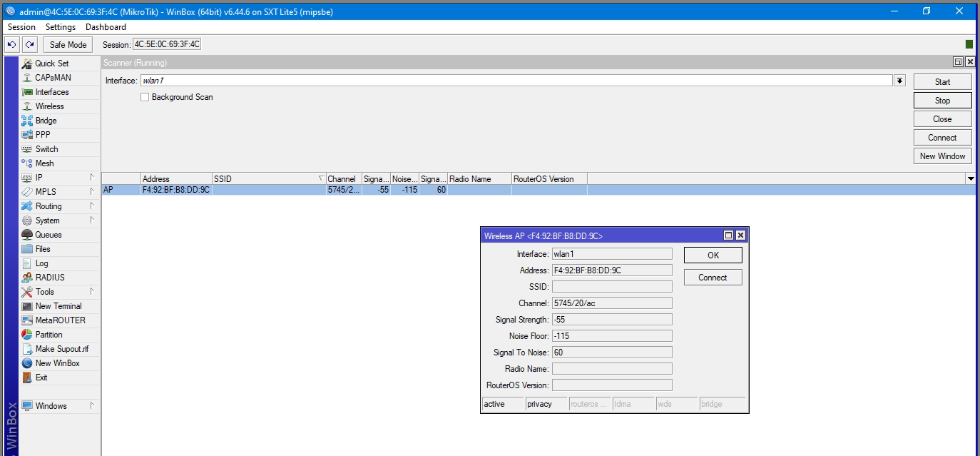This screenshot has height=456, width=980.
Task: Open the Interface wlan1 dropdown arrow
Action: coord(899,81)
